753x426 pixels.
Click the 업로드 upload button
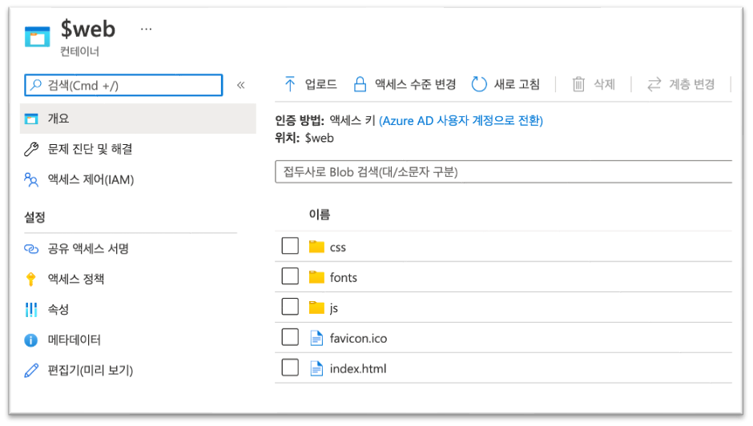310,85
